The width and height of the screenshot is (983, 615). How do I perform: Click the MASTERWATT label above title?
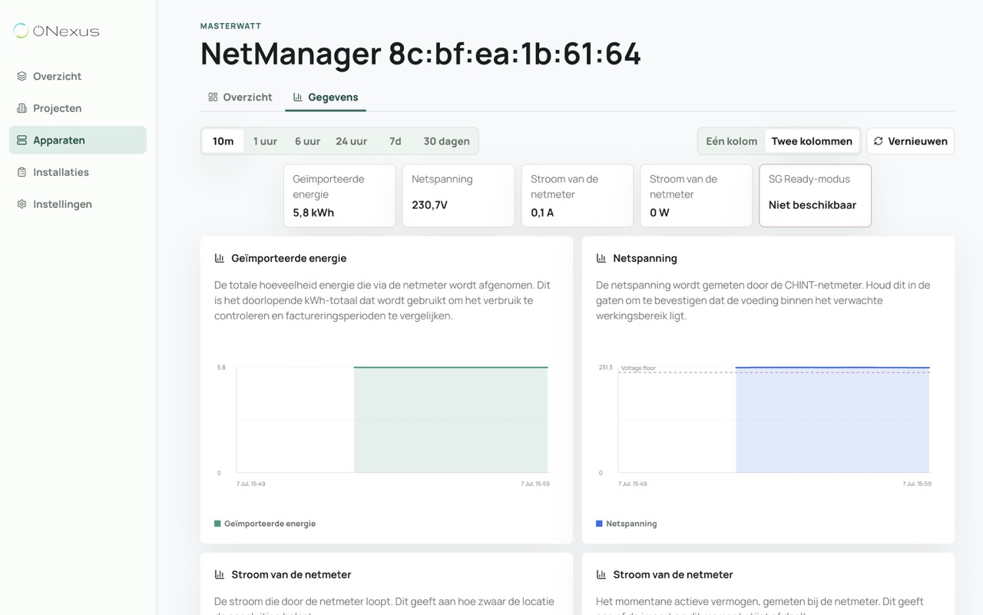(x=231, y=26)
